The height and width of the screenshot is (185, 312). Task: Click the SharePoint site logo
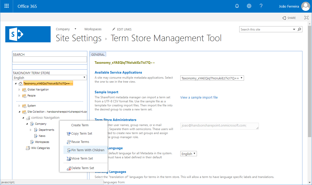(x=28, y=34)
